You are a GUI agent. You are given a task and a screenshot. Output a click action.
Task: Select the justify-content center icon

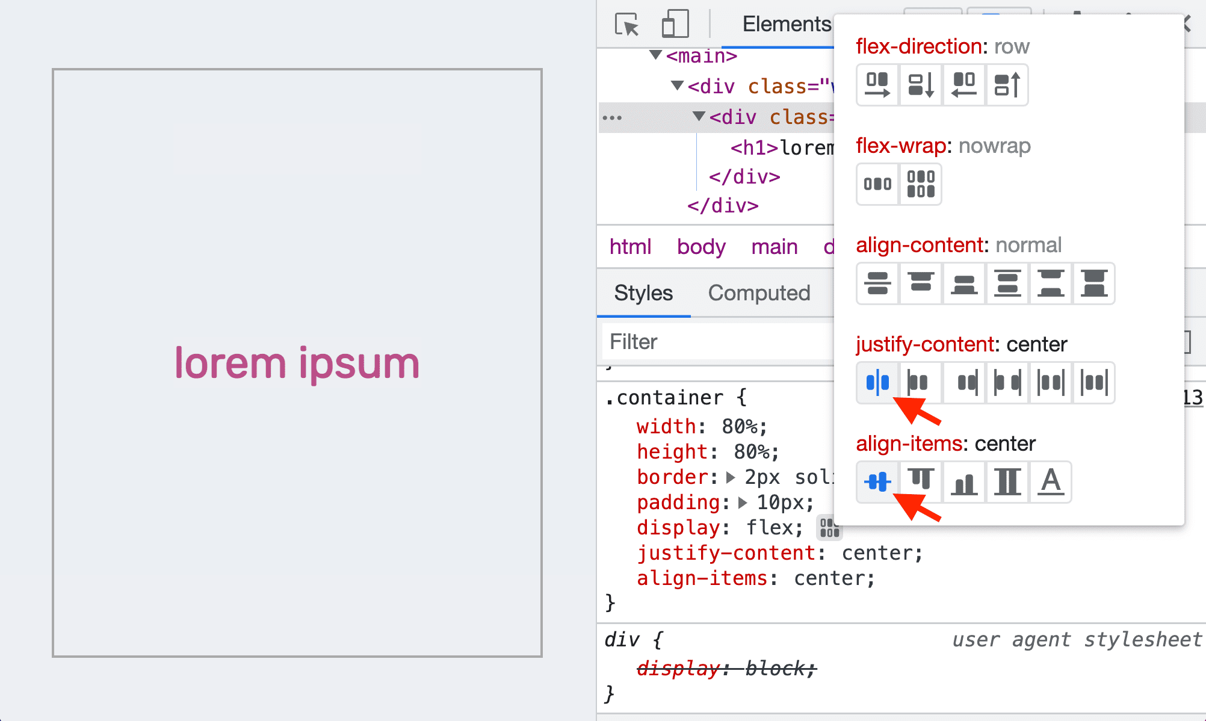click(877, 383)
